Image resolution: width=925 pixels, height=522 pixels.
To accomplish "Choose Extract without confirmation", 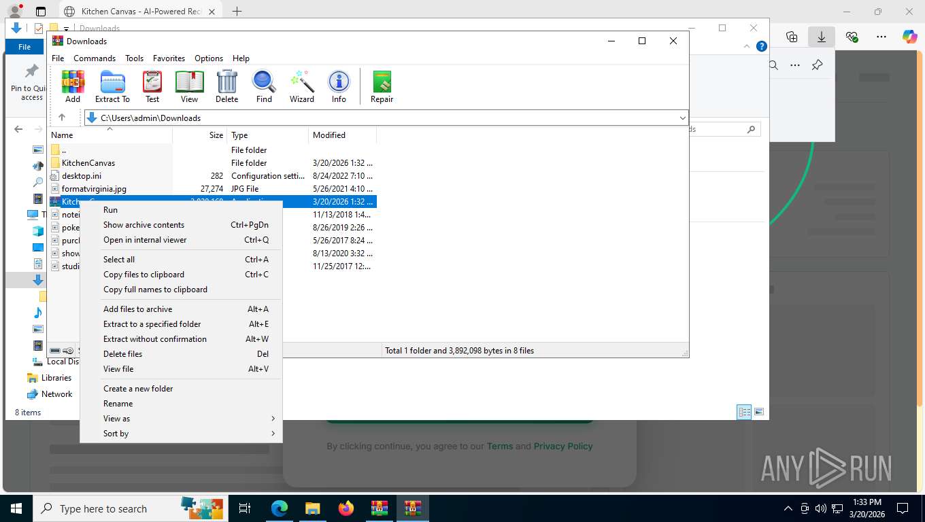I will click(x=181, y=339).
